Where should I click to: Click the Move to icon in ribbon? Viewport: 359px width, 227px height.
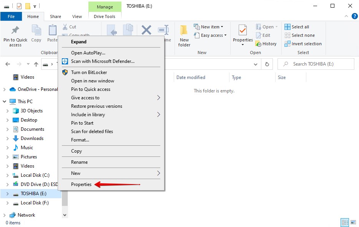[112, 30]
